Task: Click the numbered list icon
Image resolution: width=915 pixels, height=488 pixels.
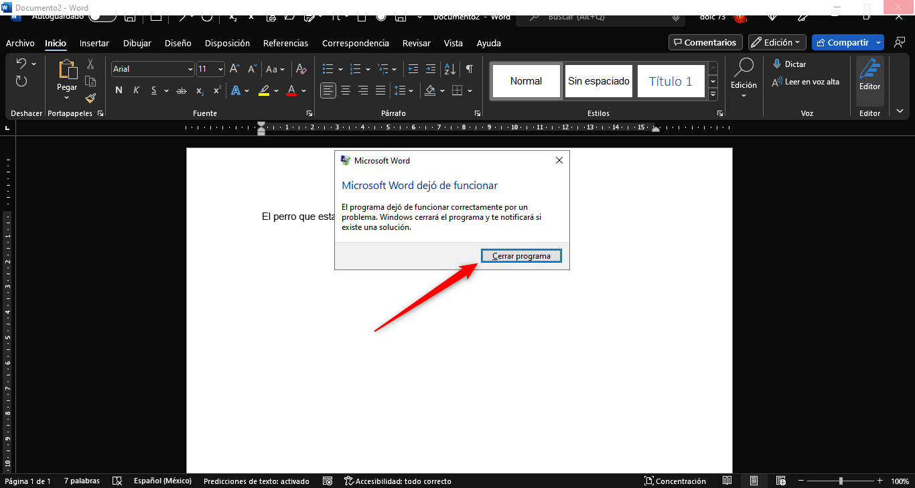Action: (x=356, y=69)
